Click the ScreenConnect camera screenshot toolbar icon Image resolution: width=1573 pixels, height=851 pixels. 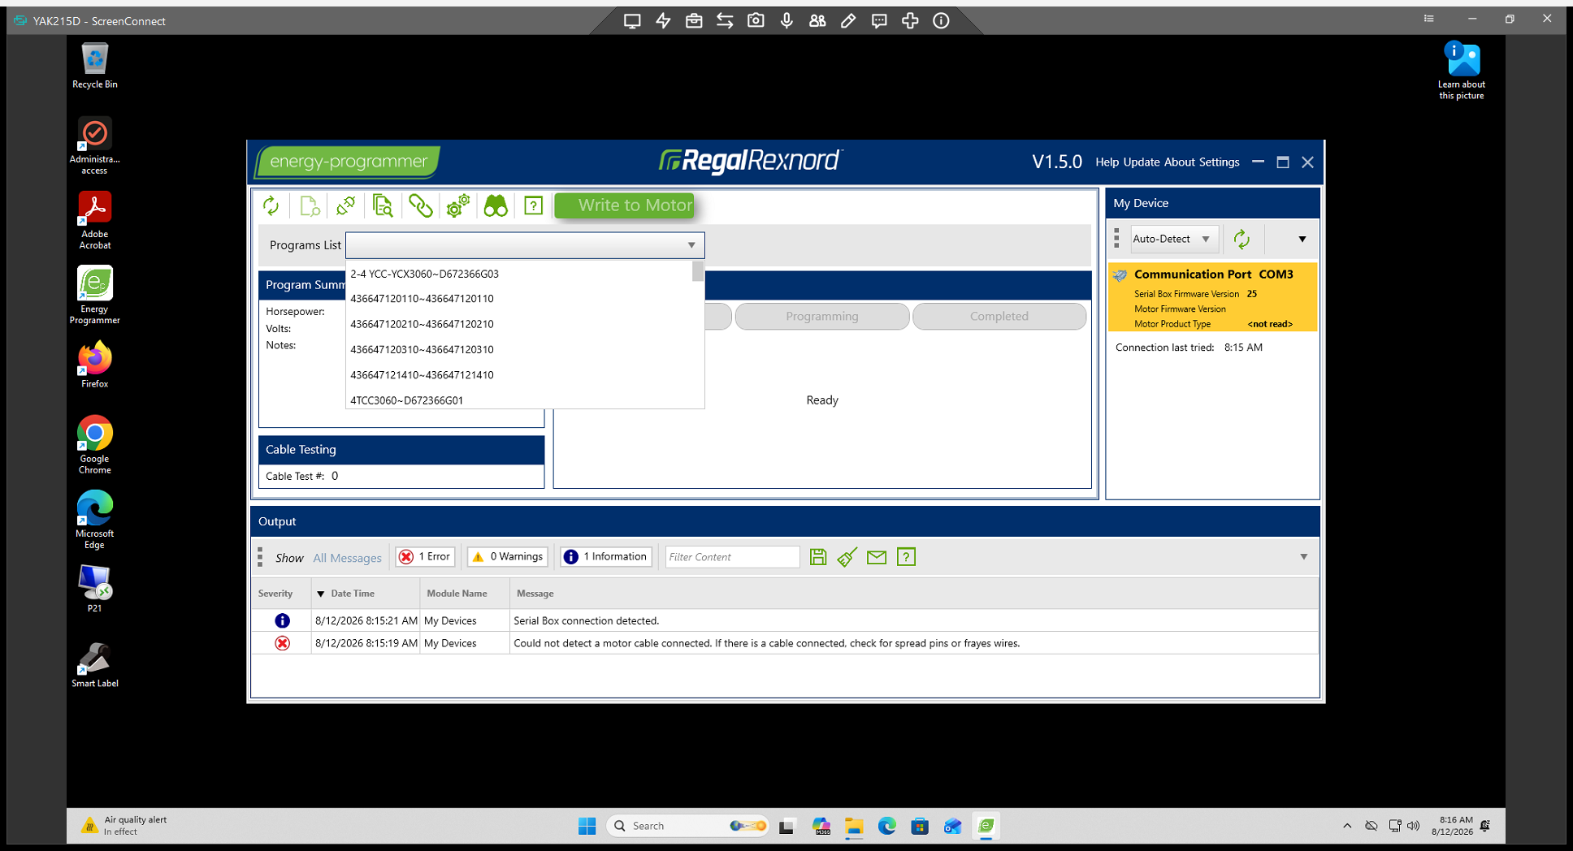(756, 21)
